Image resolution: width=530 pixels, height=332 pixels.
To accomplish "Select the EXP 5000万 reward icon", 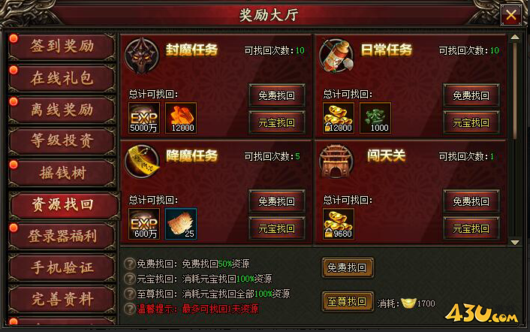I will point(144,118).
